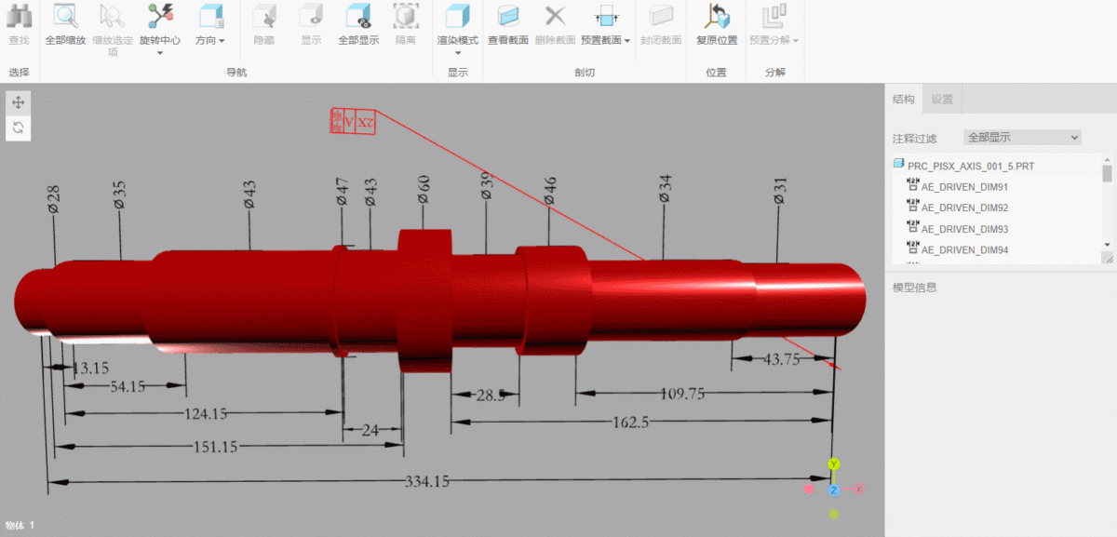1117x537 pixels.
Task: Click the 旋转中心 rotation center icon
Action: tap(160, 16)
